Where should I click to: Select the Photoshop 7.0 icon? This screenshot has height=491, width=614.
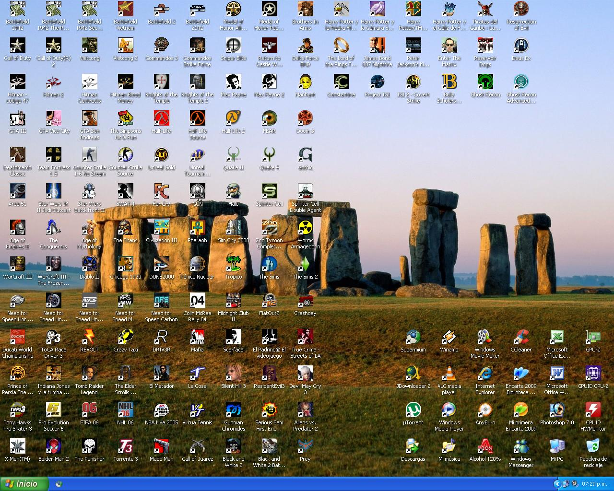click(x=557, y=414)
